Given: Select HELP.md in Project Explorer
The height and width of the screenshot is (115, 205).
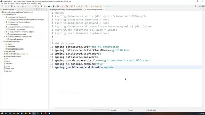Looking at the screenshot, I should coord(9,64).
